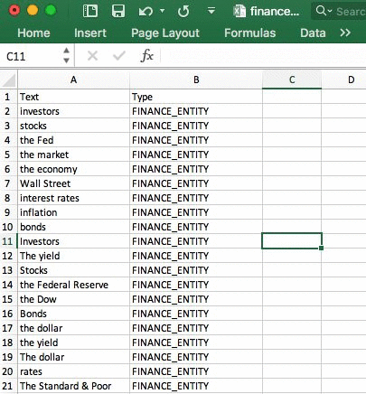Click the Save floppy disk icon
366x394 pixels.
pos(117,12)
